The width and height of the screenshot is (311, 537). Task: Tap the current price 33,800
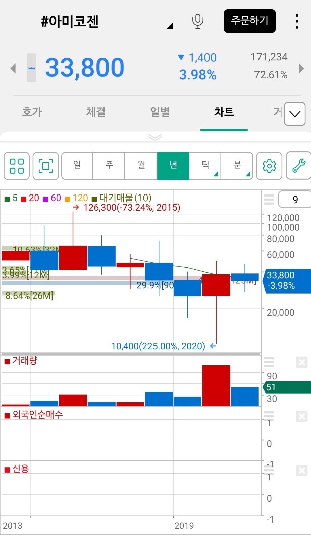tap(84, 68)
